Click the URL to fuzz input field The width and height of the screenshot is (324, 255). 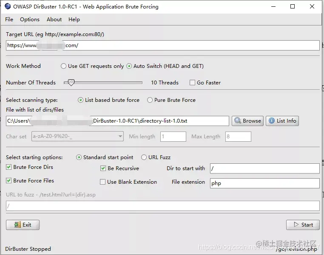click(x=163, y=206)
